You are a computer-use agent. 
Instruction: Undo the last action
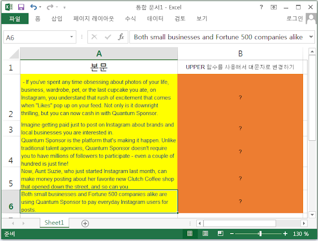[x=33, y=7]
